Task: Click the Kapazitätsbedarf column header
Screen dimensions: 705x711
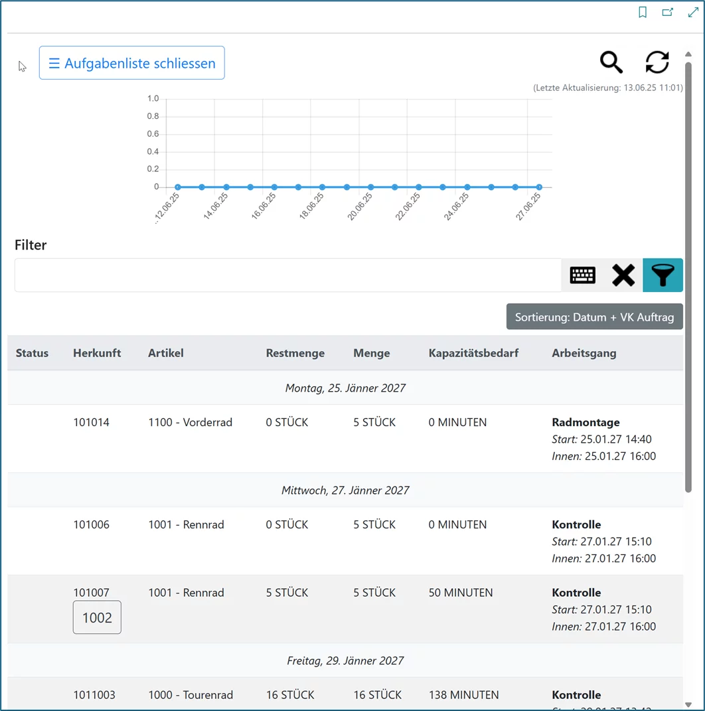Action: 473,353
